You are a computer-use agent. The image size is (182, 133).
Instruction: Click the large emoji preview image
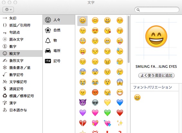(x=156, y=37)
